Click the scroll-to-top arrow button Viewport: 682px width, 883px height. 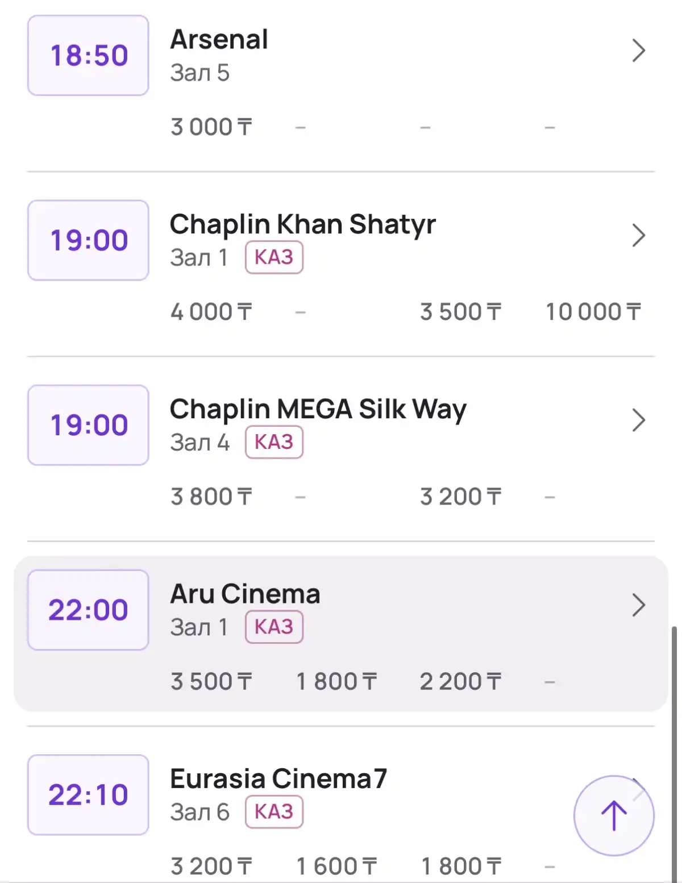pos(614,815)
